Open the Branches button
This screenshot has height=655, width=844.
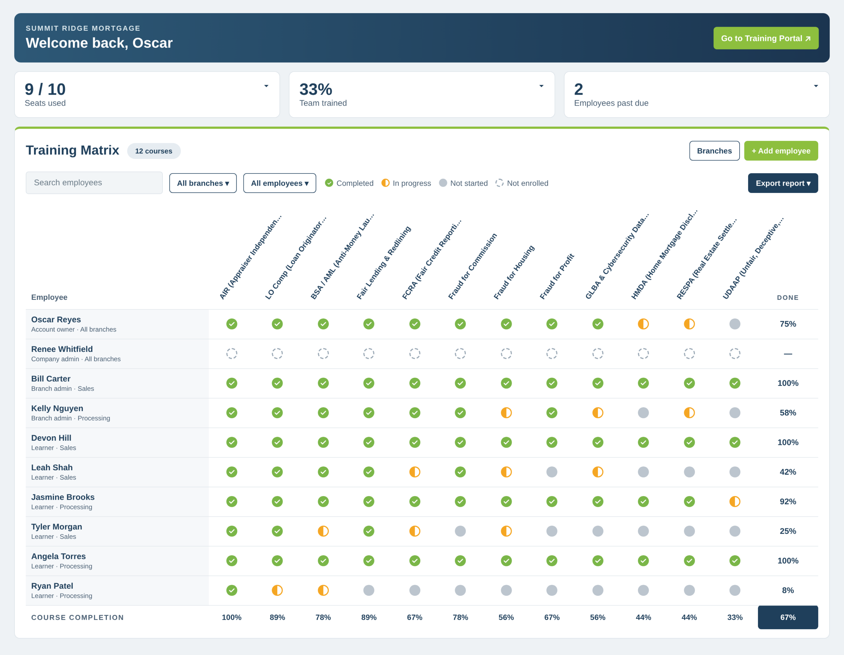point(714,151)
